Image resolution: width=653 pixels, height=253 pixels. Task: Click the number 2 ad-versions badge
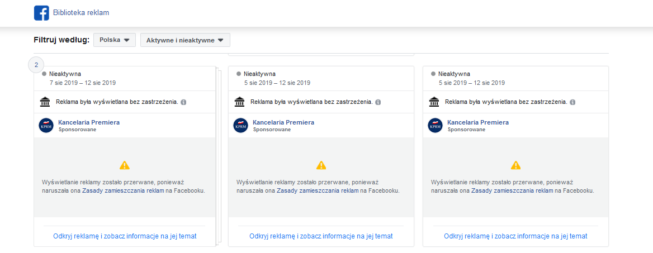tap(36, 65)
